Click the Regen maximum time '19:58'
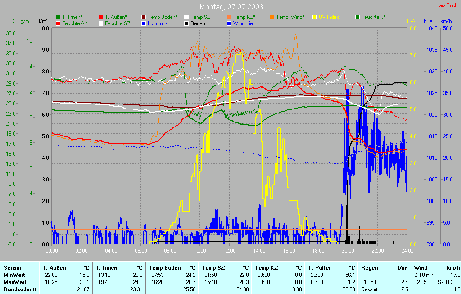461x294 pixels. click(x=370, y=282)
